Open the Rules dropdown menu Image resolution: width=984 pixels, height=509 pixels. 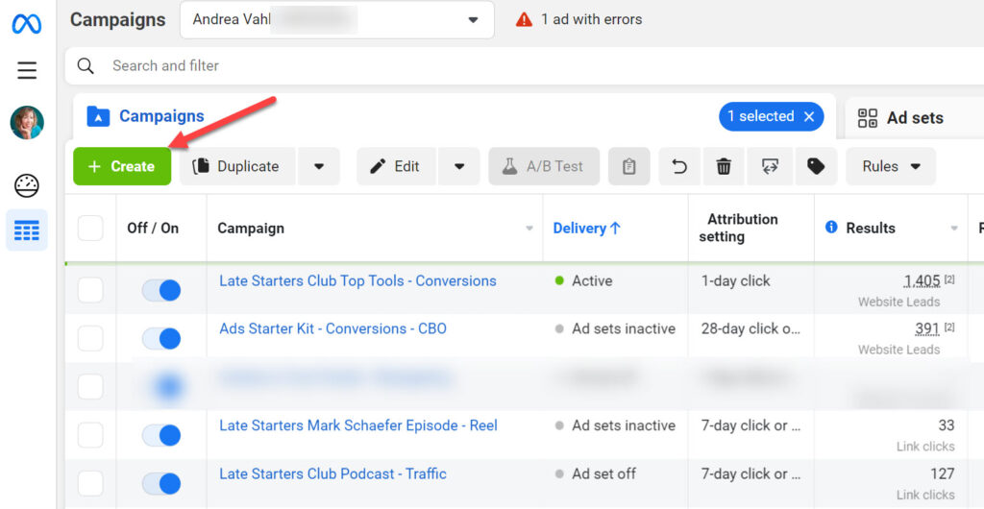click(x=891, y=166)
